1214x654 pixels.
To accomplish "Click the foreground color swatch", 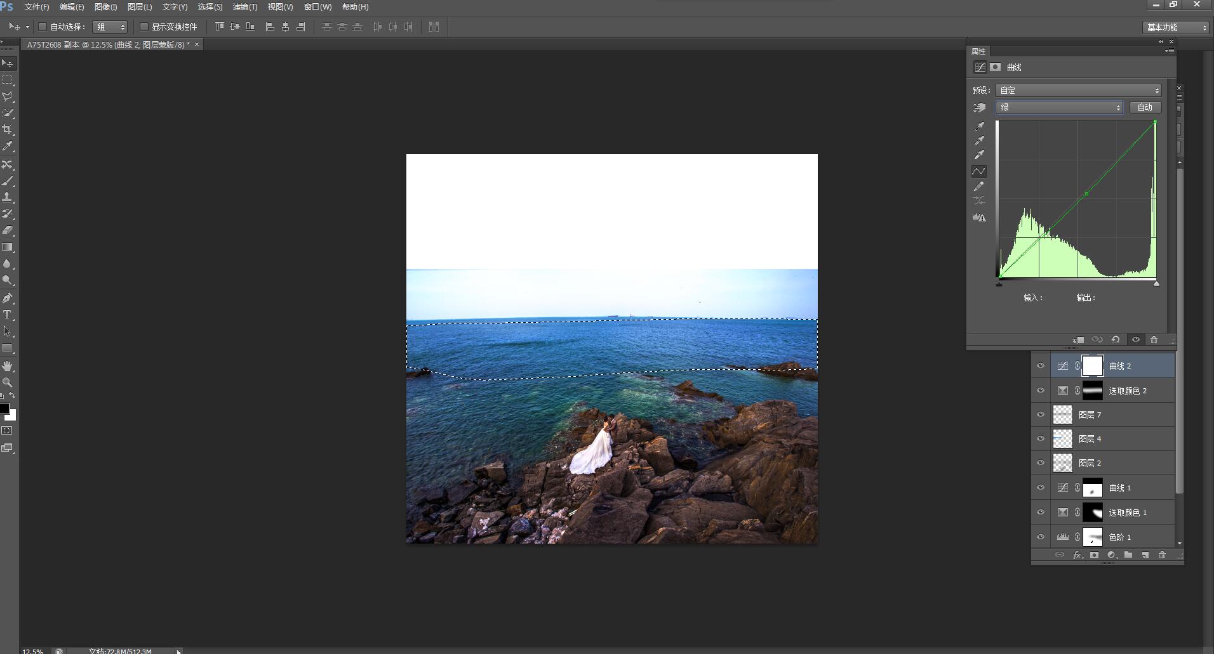I will (x=4, y=409).
